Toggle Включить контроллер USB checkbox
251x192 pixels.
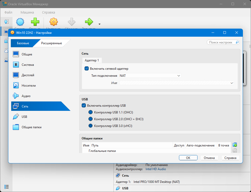click(84, 106)
